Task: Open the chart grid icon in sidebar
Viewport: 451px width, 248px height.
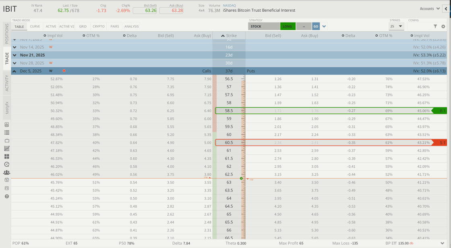Action: tap(6, 148)
